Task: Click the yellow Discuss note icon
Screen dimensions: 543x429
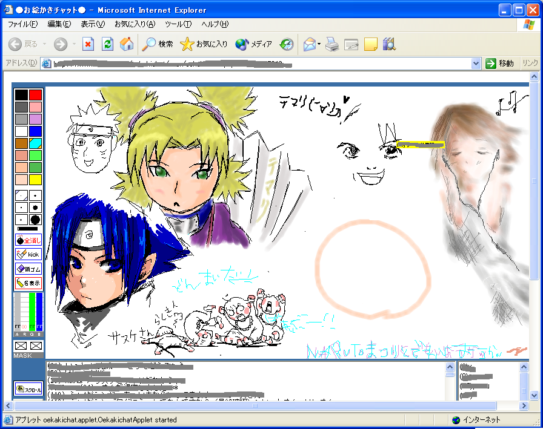Action: 370,44
